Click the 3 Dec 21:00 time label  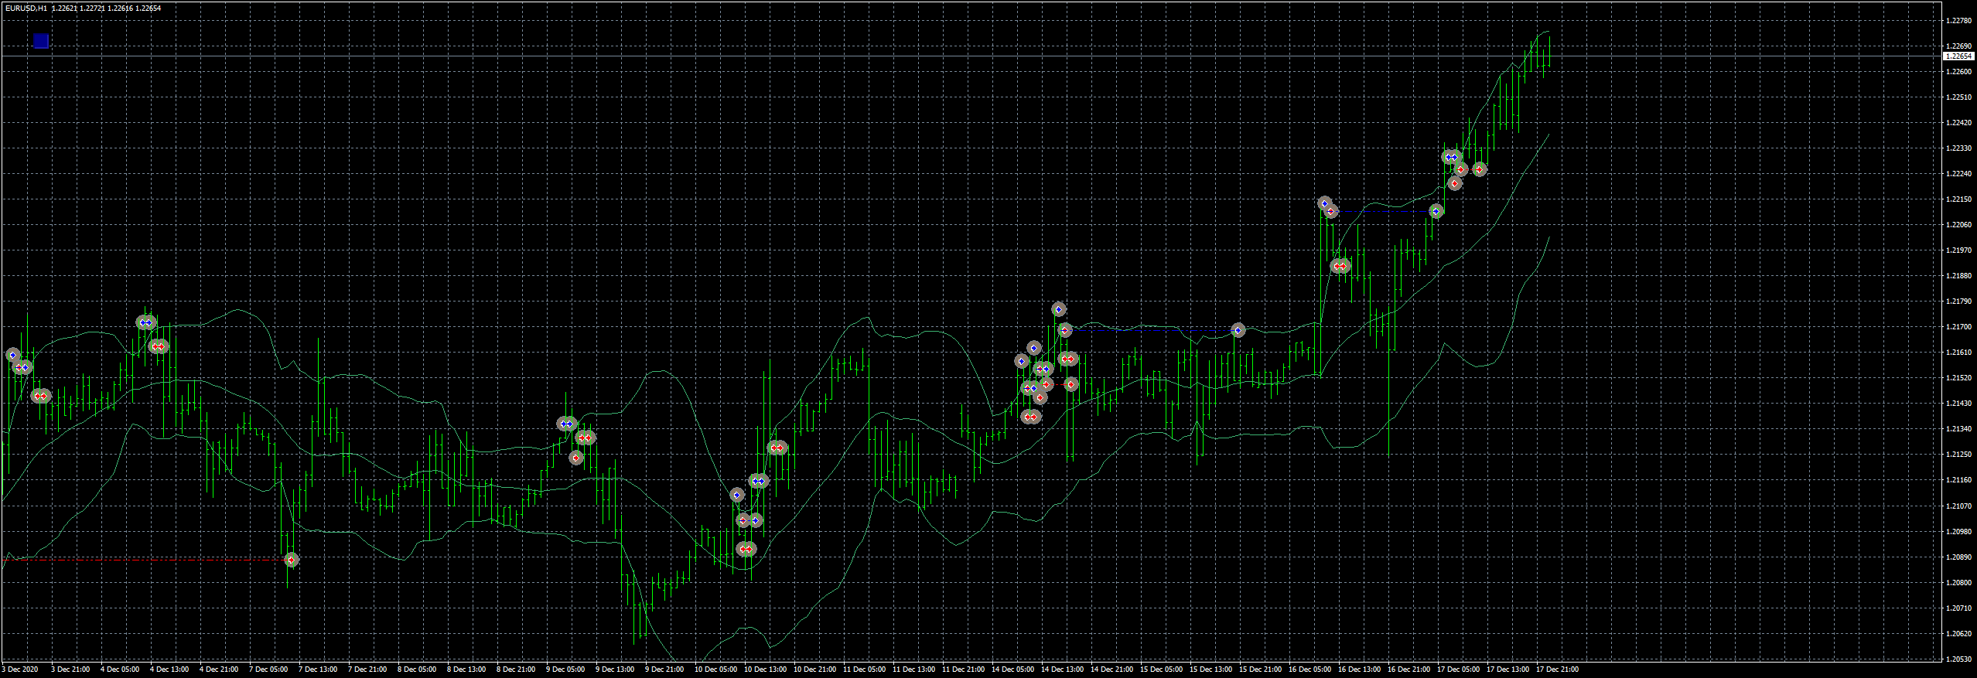70,669
